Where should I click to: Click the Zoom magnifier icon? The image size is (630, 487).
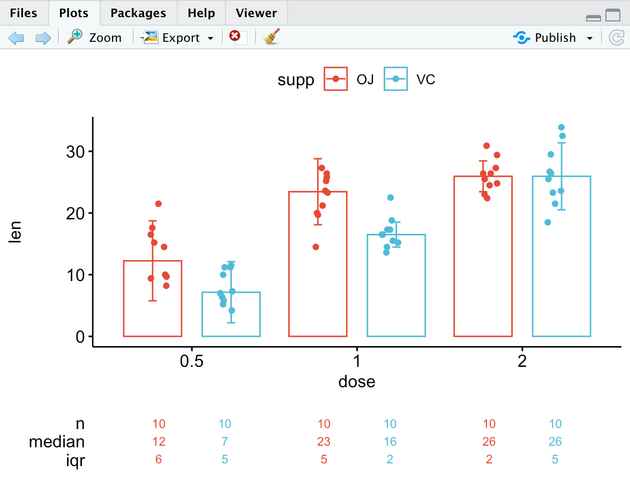(x=74, y=37)
